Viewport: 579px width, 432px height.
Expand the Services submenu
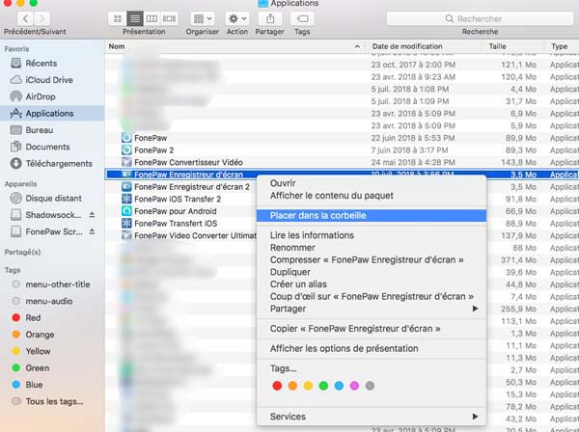(x=372, y=417)
